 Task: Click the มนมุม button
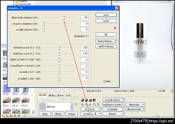coord(45,114)
